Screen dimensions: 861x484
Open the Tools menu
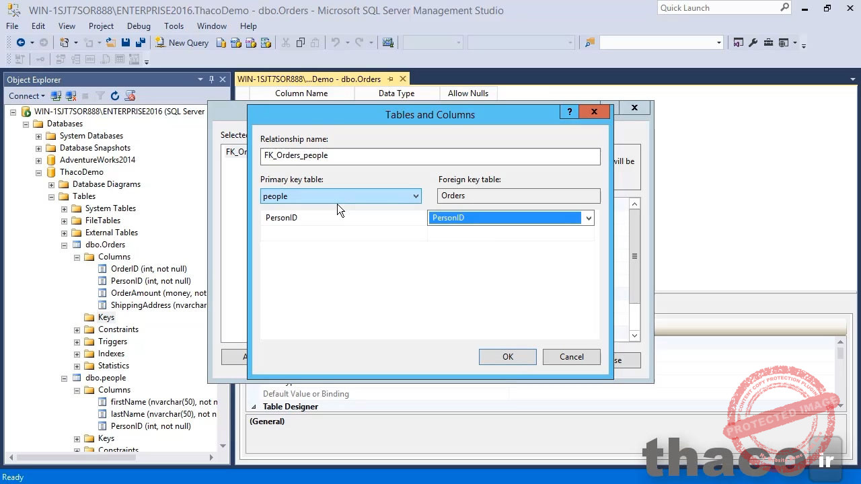[174, 26]
